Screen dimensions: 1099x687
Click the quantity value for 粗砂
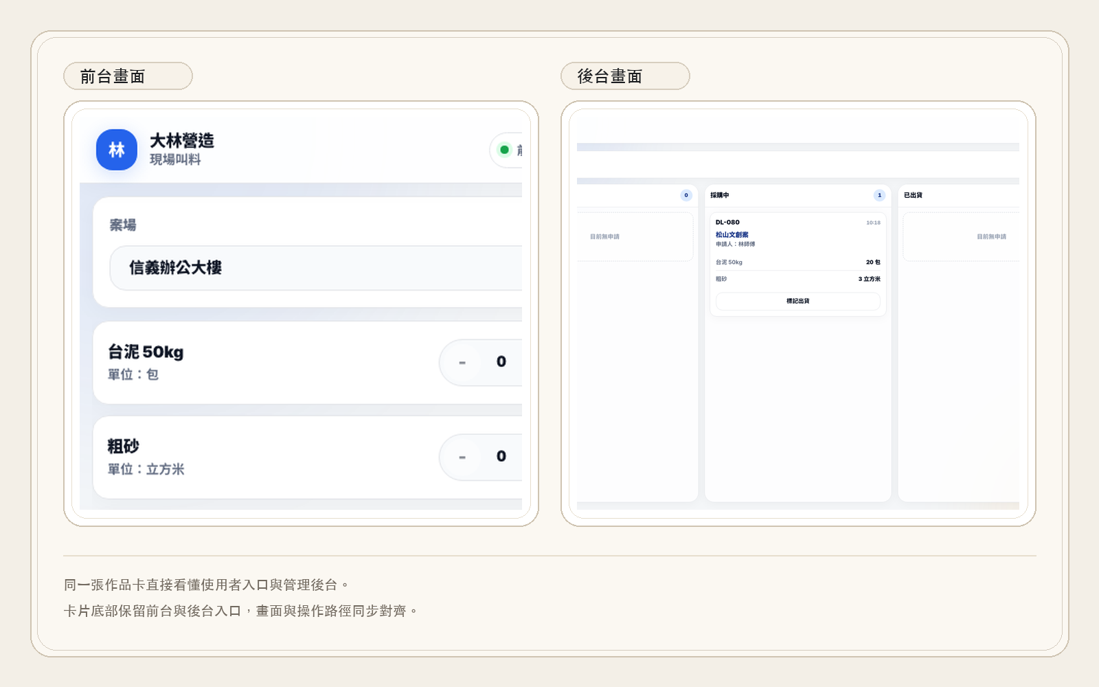501,456
